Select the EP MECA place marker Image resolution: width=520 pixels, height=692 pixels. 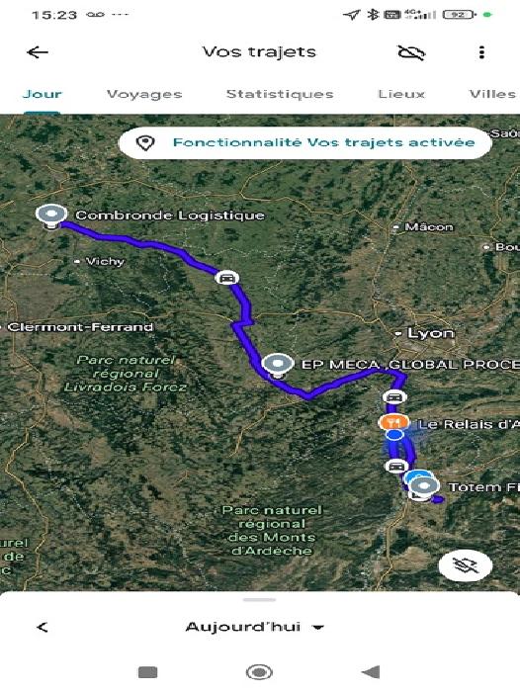click(277, 366)
